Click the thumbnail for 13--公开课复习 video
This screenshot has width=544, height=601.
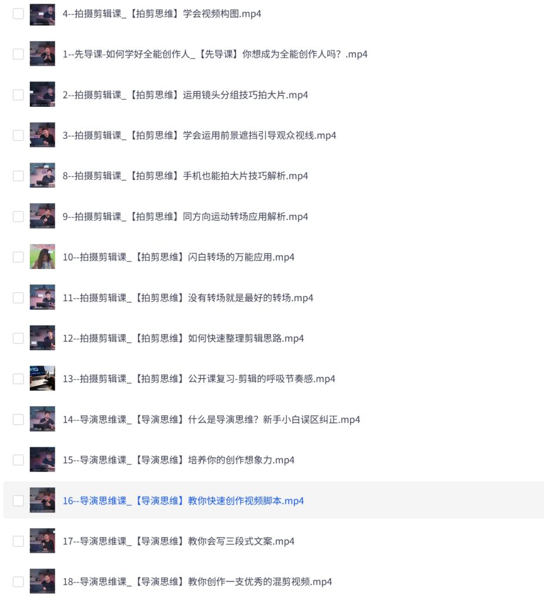pyautogui.click(x=42, y=379)
